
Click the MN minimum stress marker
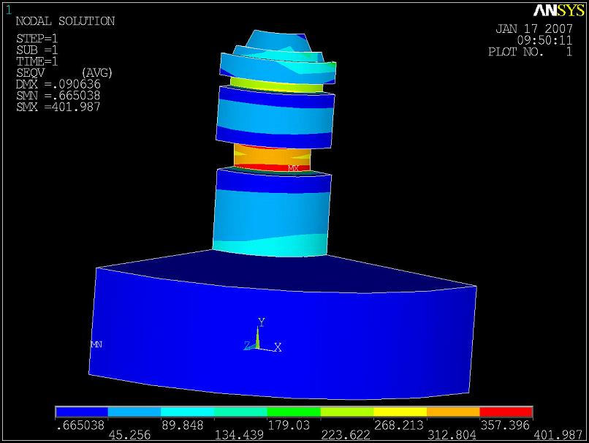click(x=96, y=344)
